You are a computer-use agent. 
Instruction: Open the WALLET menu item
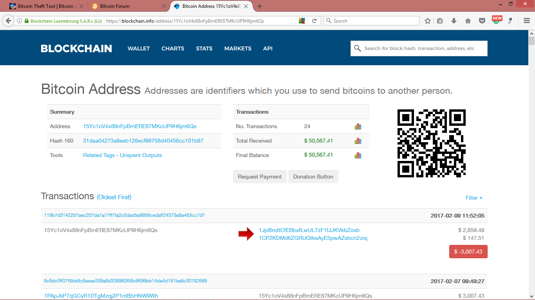[139, 48]
